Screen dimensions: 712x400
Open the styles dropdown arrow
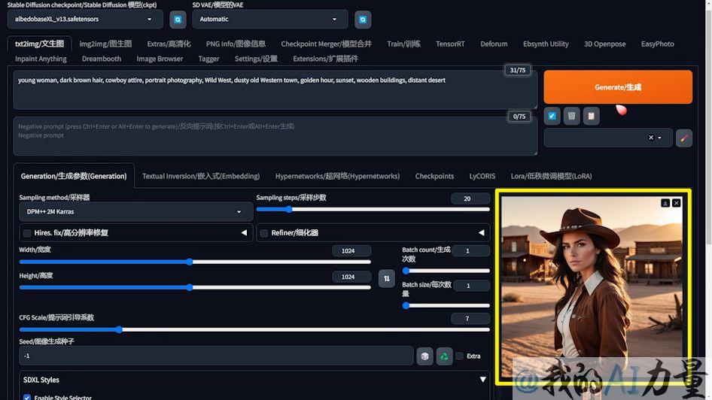[660, 138]
